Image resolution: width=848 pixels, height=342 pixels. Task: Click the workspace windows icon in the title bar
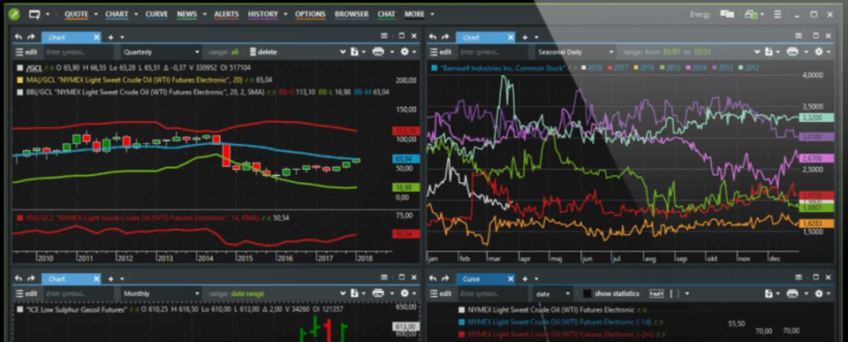coord(751,14)
